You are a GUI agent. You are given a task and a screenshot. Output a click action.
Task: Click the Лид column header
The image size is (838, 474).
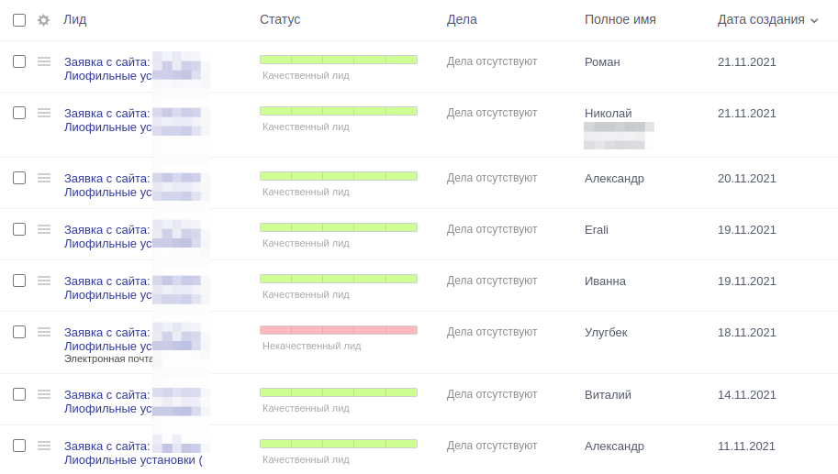point(75,20)
